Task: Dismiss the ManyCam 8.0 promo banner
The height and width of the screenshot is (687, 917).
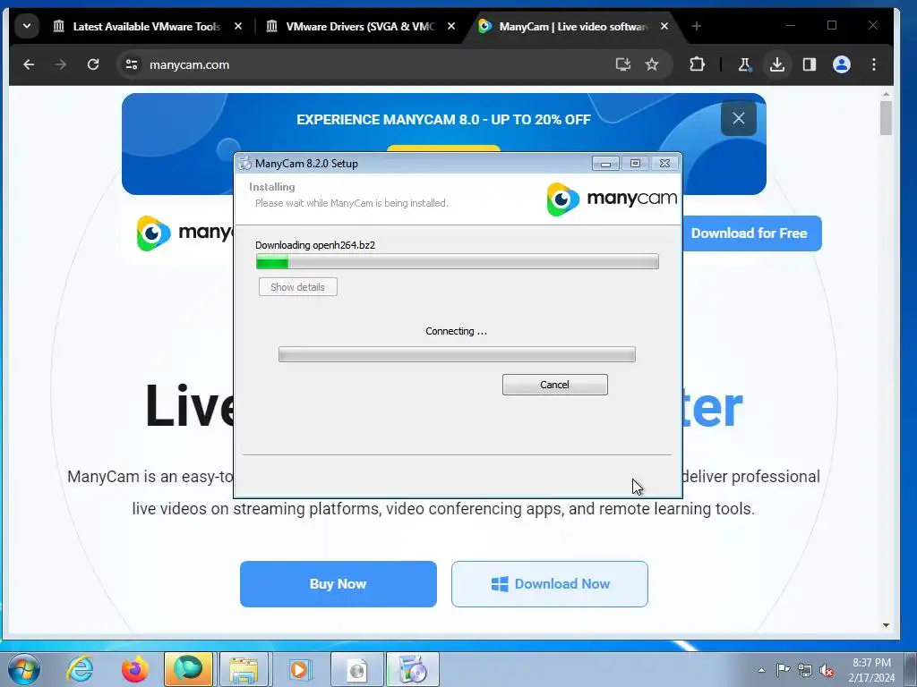Action: point(739,119)
